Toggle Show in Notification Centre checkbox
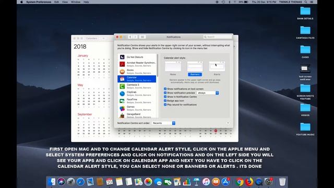This screenshot has height=188, width=334. tap(165, 97)
